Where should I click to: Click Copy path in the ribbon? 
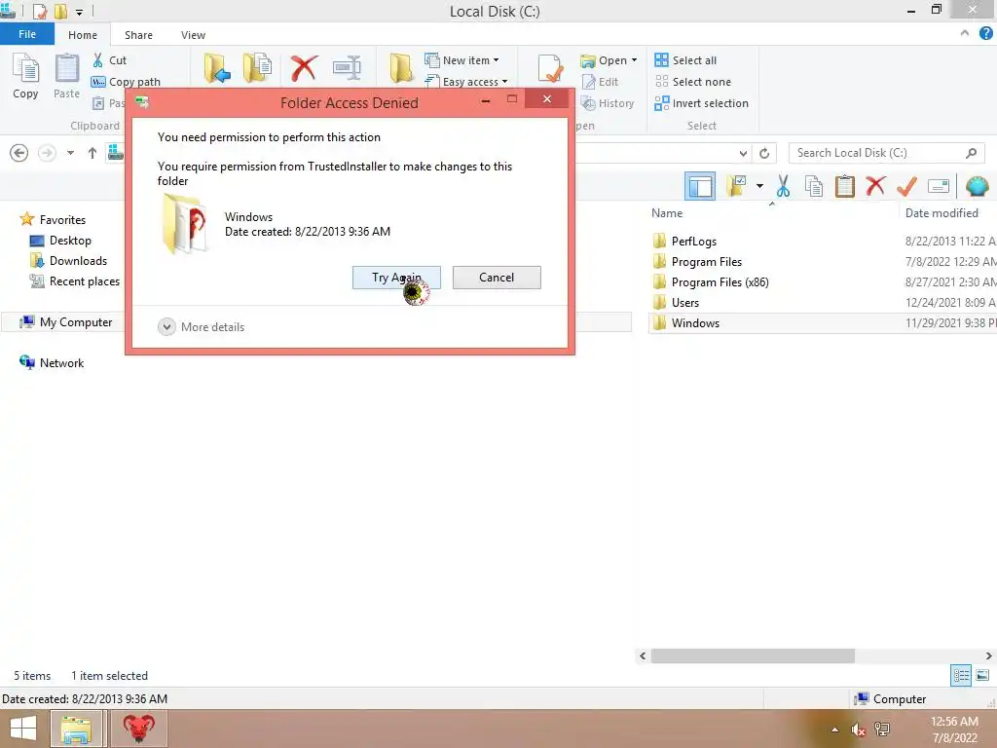(x=126, y=82)
